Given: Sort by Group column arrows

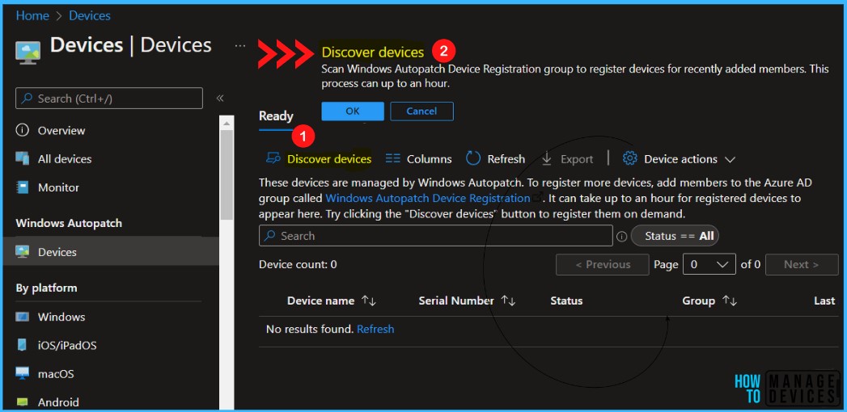Looking at the screenshot, I should pos(730,301).
